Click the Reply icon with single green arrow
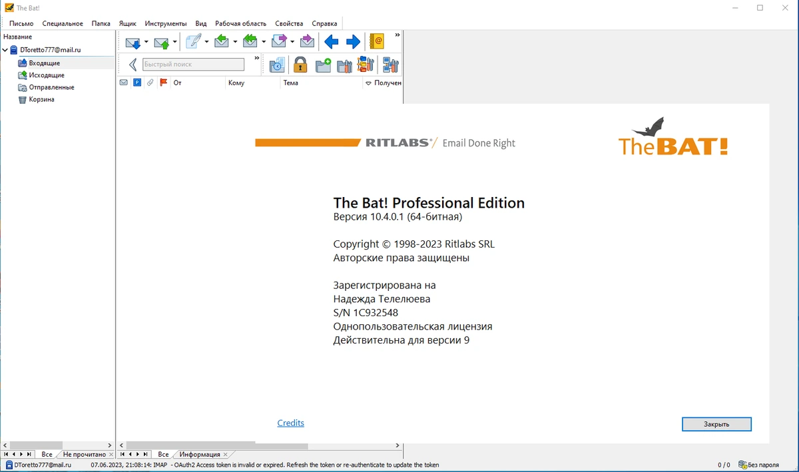The width and height of the screenshot is (799, 472). pyautogui.click(x=222, y=42)
